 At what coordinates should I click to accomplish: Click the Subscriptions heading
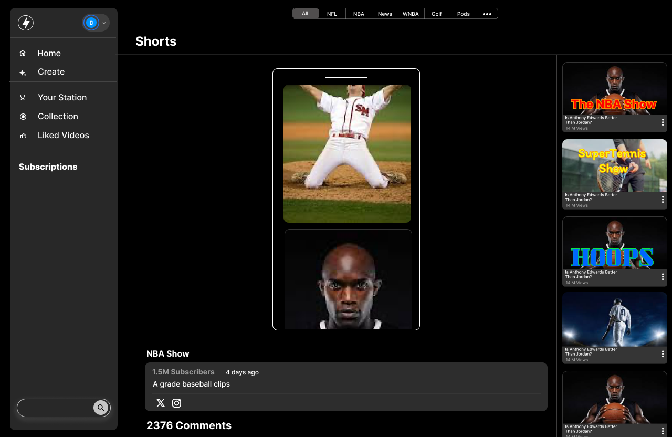(48, 167)
